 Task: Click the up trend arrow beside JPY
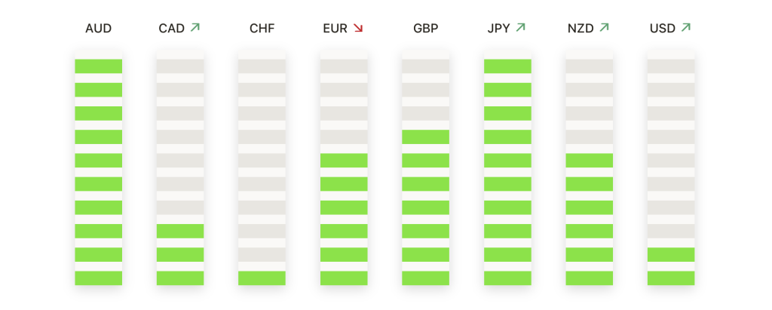521,28
